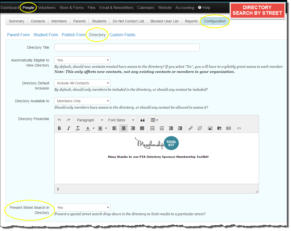Select the Directory sub-tab
291x231 pixels.
[97, 35]
